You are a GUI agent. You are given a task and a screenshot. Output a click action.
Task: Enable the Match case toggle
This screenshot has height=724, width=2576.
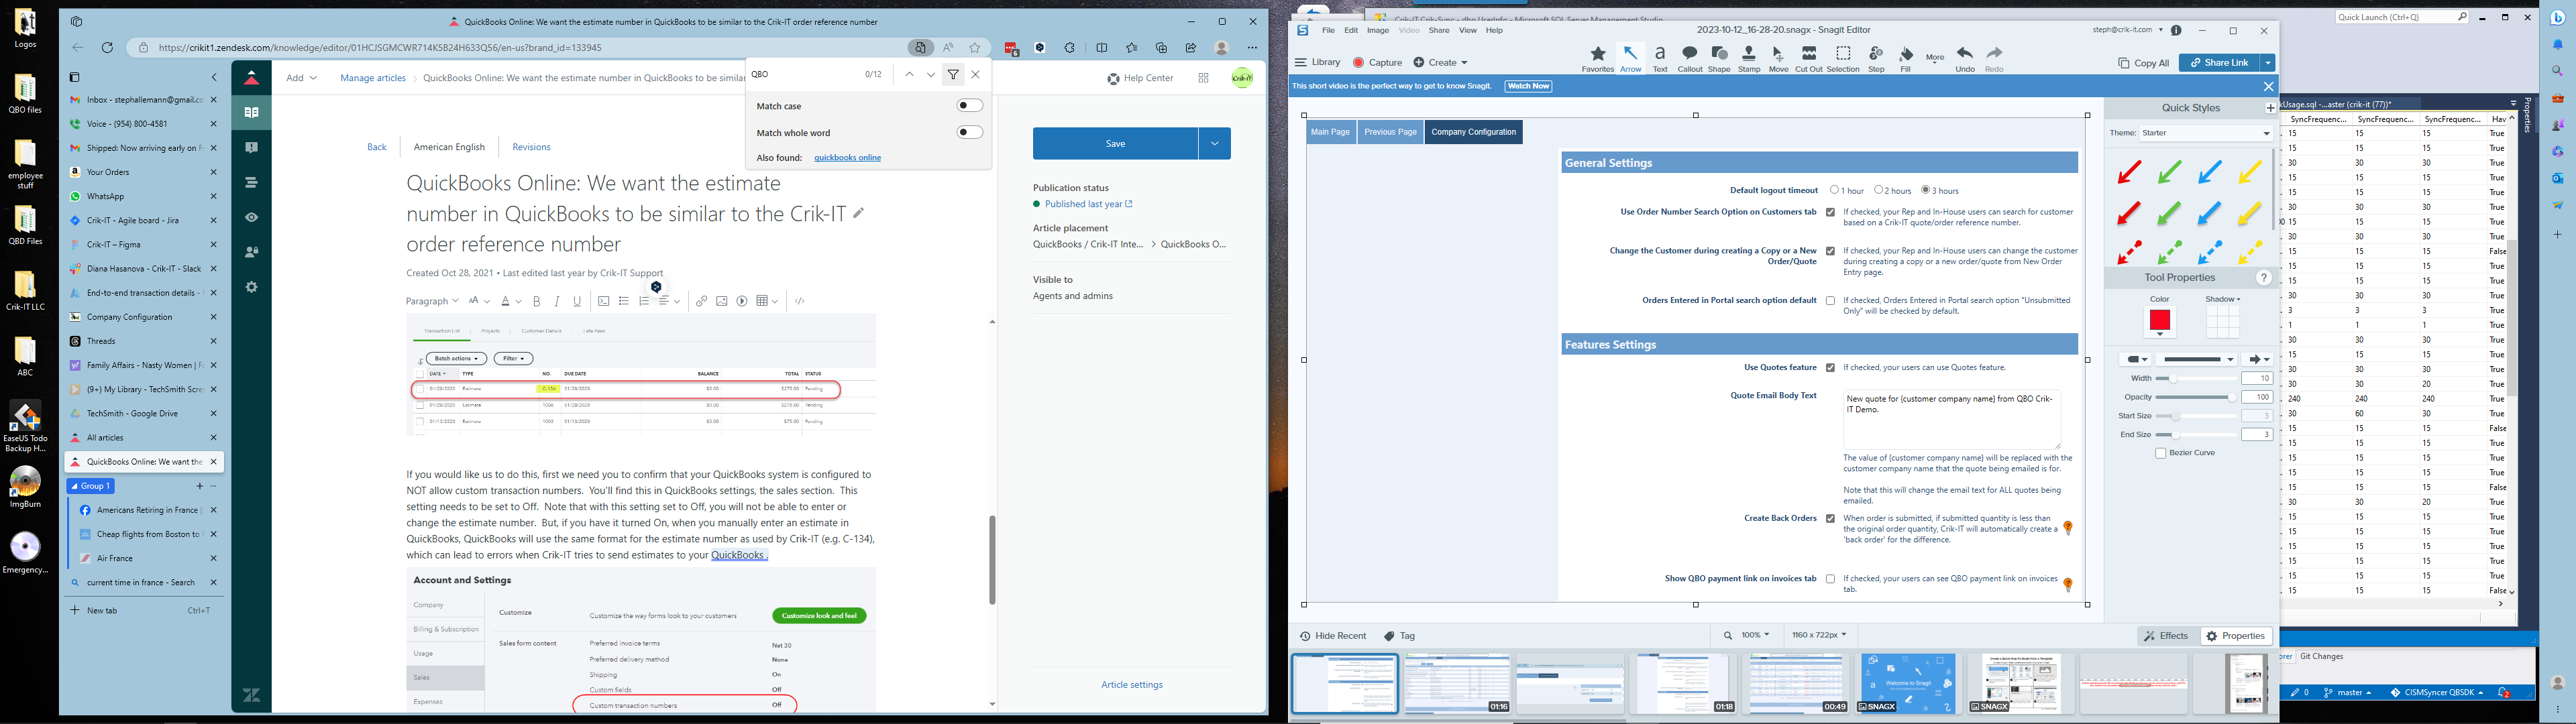pos(969,106)
